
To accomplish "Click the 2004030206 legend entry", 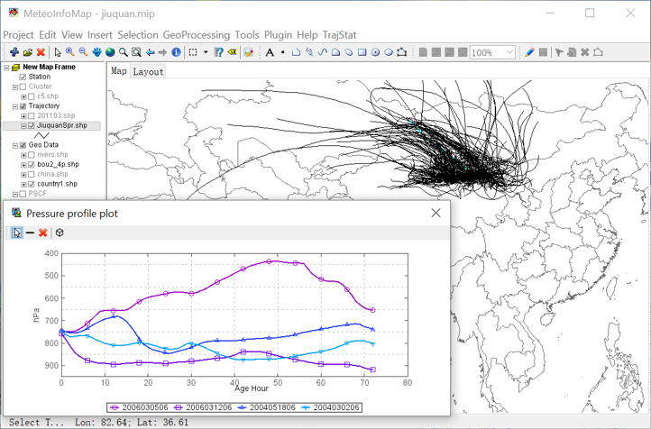I will coord(330,407).
